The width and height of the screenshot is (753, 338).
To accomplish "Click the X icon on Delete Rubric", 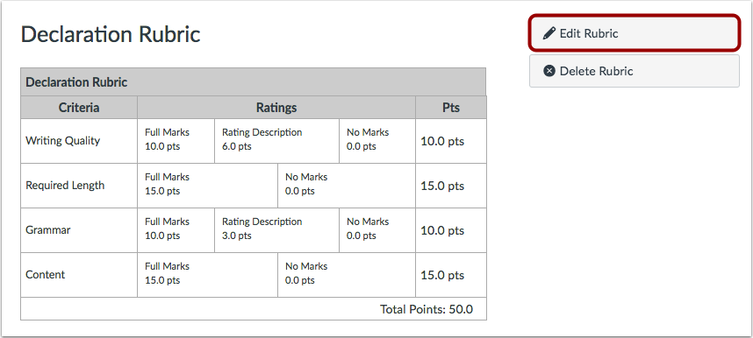I will click(549, 71).
